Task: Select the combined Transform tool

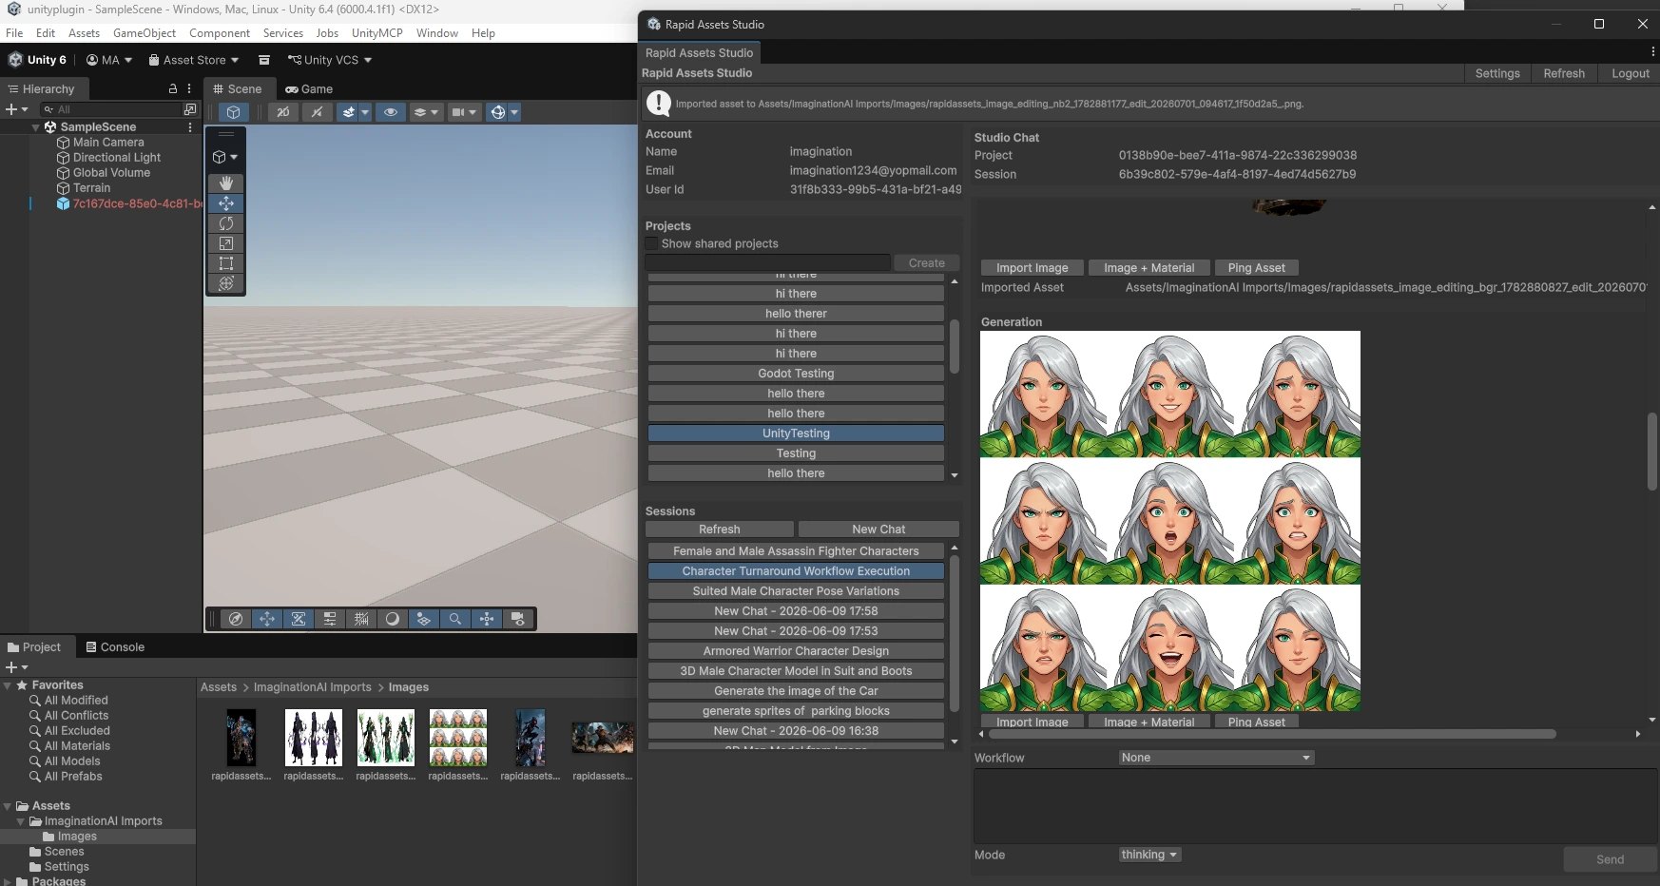Action: pyautogui.click(x=226, y=282)
